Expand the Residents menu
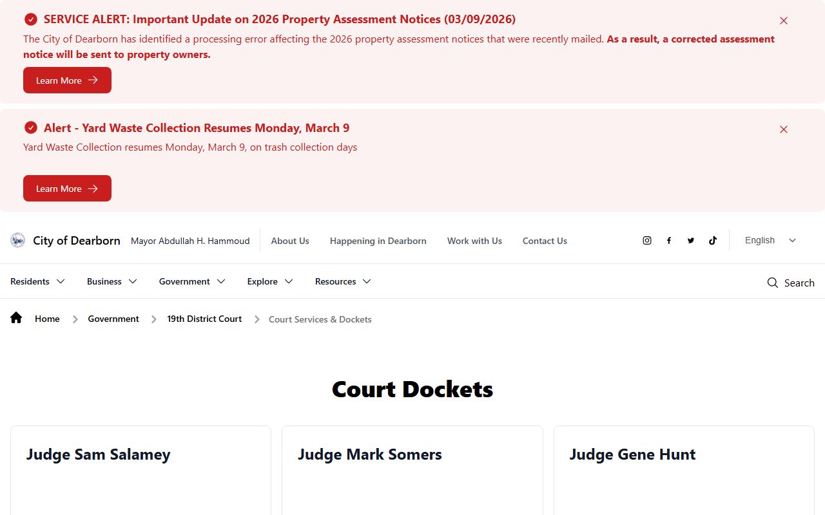The height and width of the screenshot is (515, 825). (x=38, y=281)
